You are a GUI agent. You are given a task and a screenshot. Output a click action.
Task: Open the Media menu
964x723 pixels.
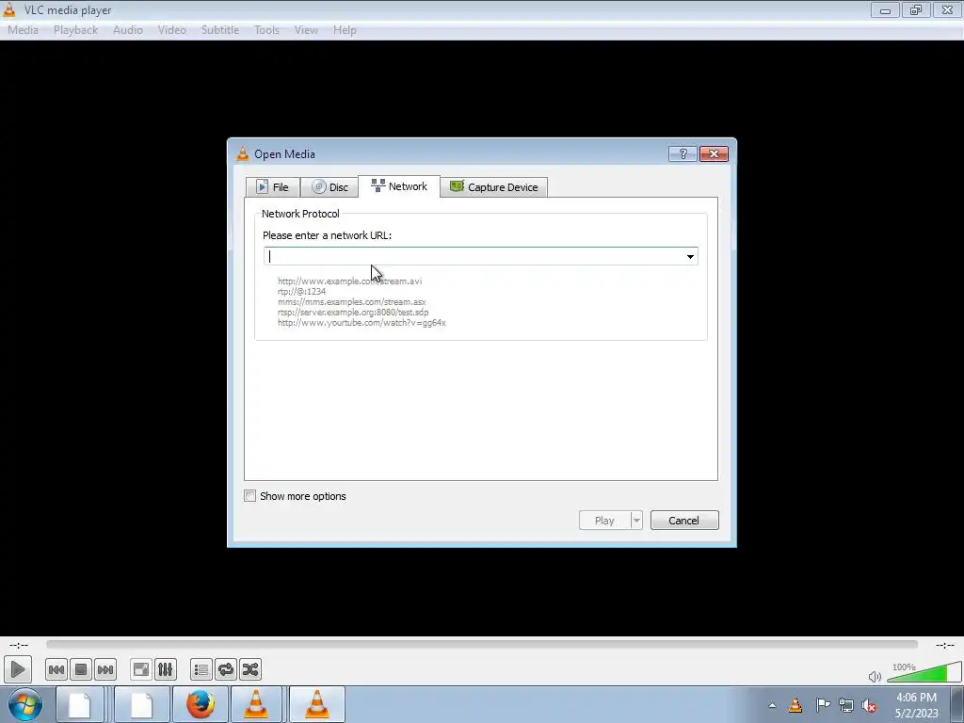tap(23, 30)
